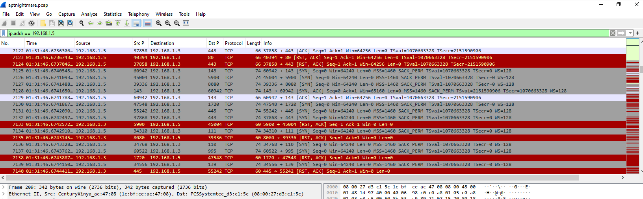Viewport: 643px width, 199px height.
Task: Select packet 7128 SYN ACK row
Action: point(313,91)
